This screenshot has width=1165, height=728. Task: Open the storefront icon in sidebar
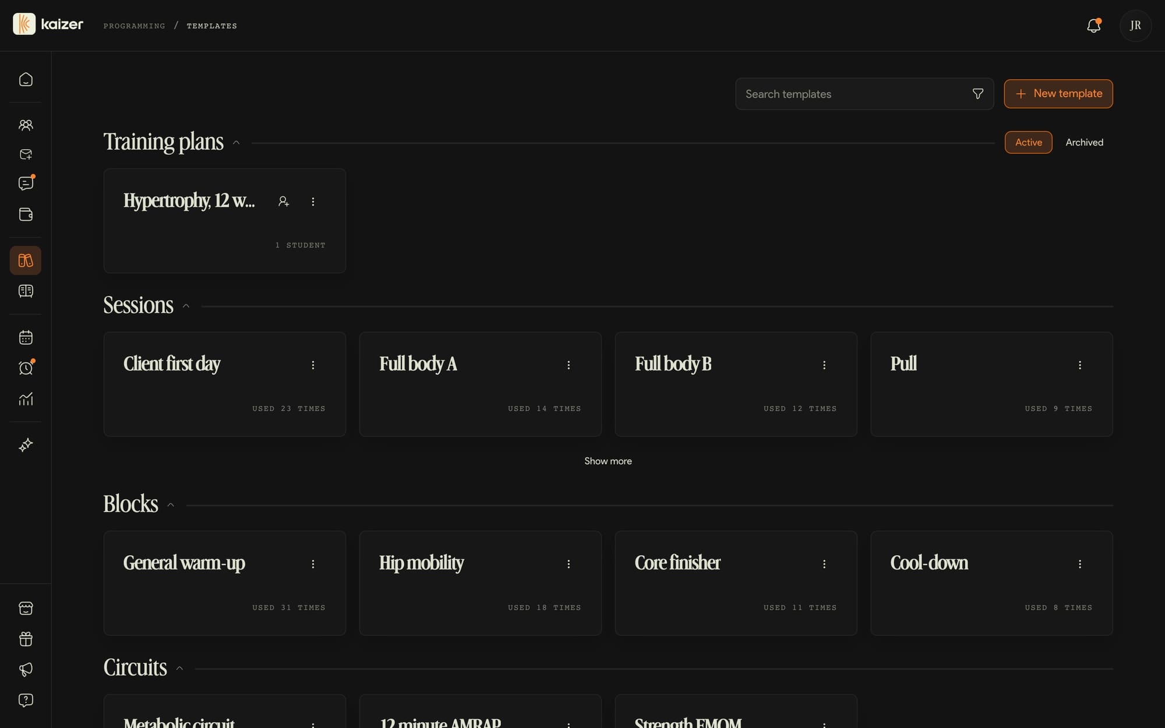click(x=26, y=608)
